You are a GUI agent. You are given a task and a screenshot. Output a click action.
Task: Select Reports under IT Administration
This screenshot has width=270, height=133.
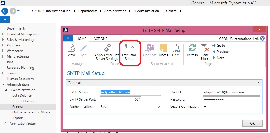coord(18,118)
